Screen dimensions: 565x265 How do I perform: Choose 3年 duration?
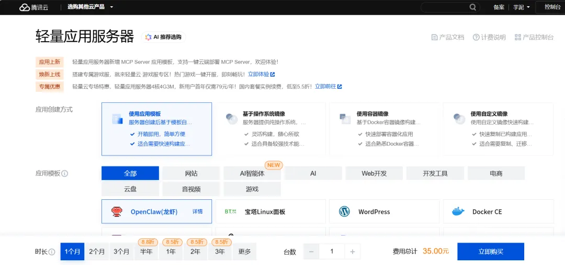point(220,251)
